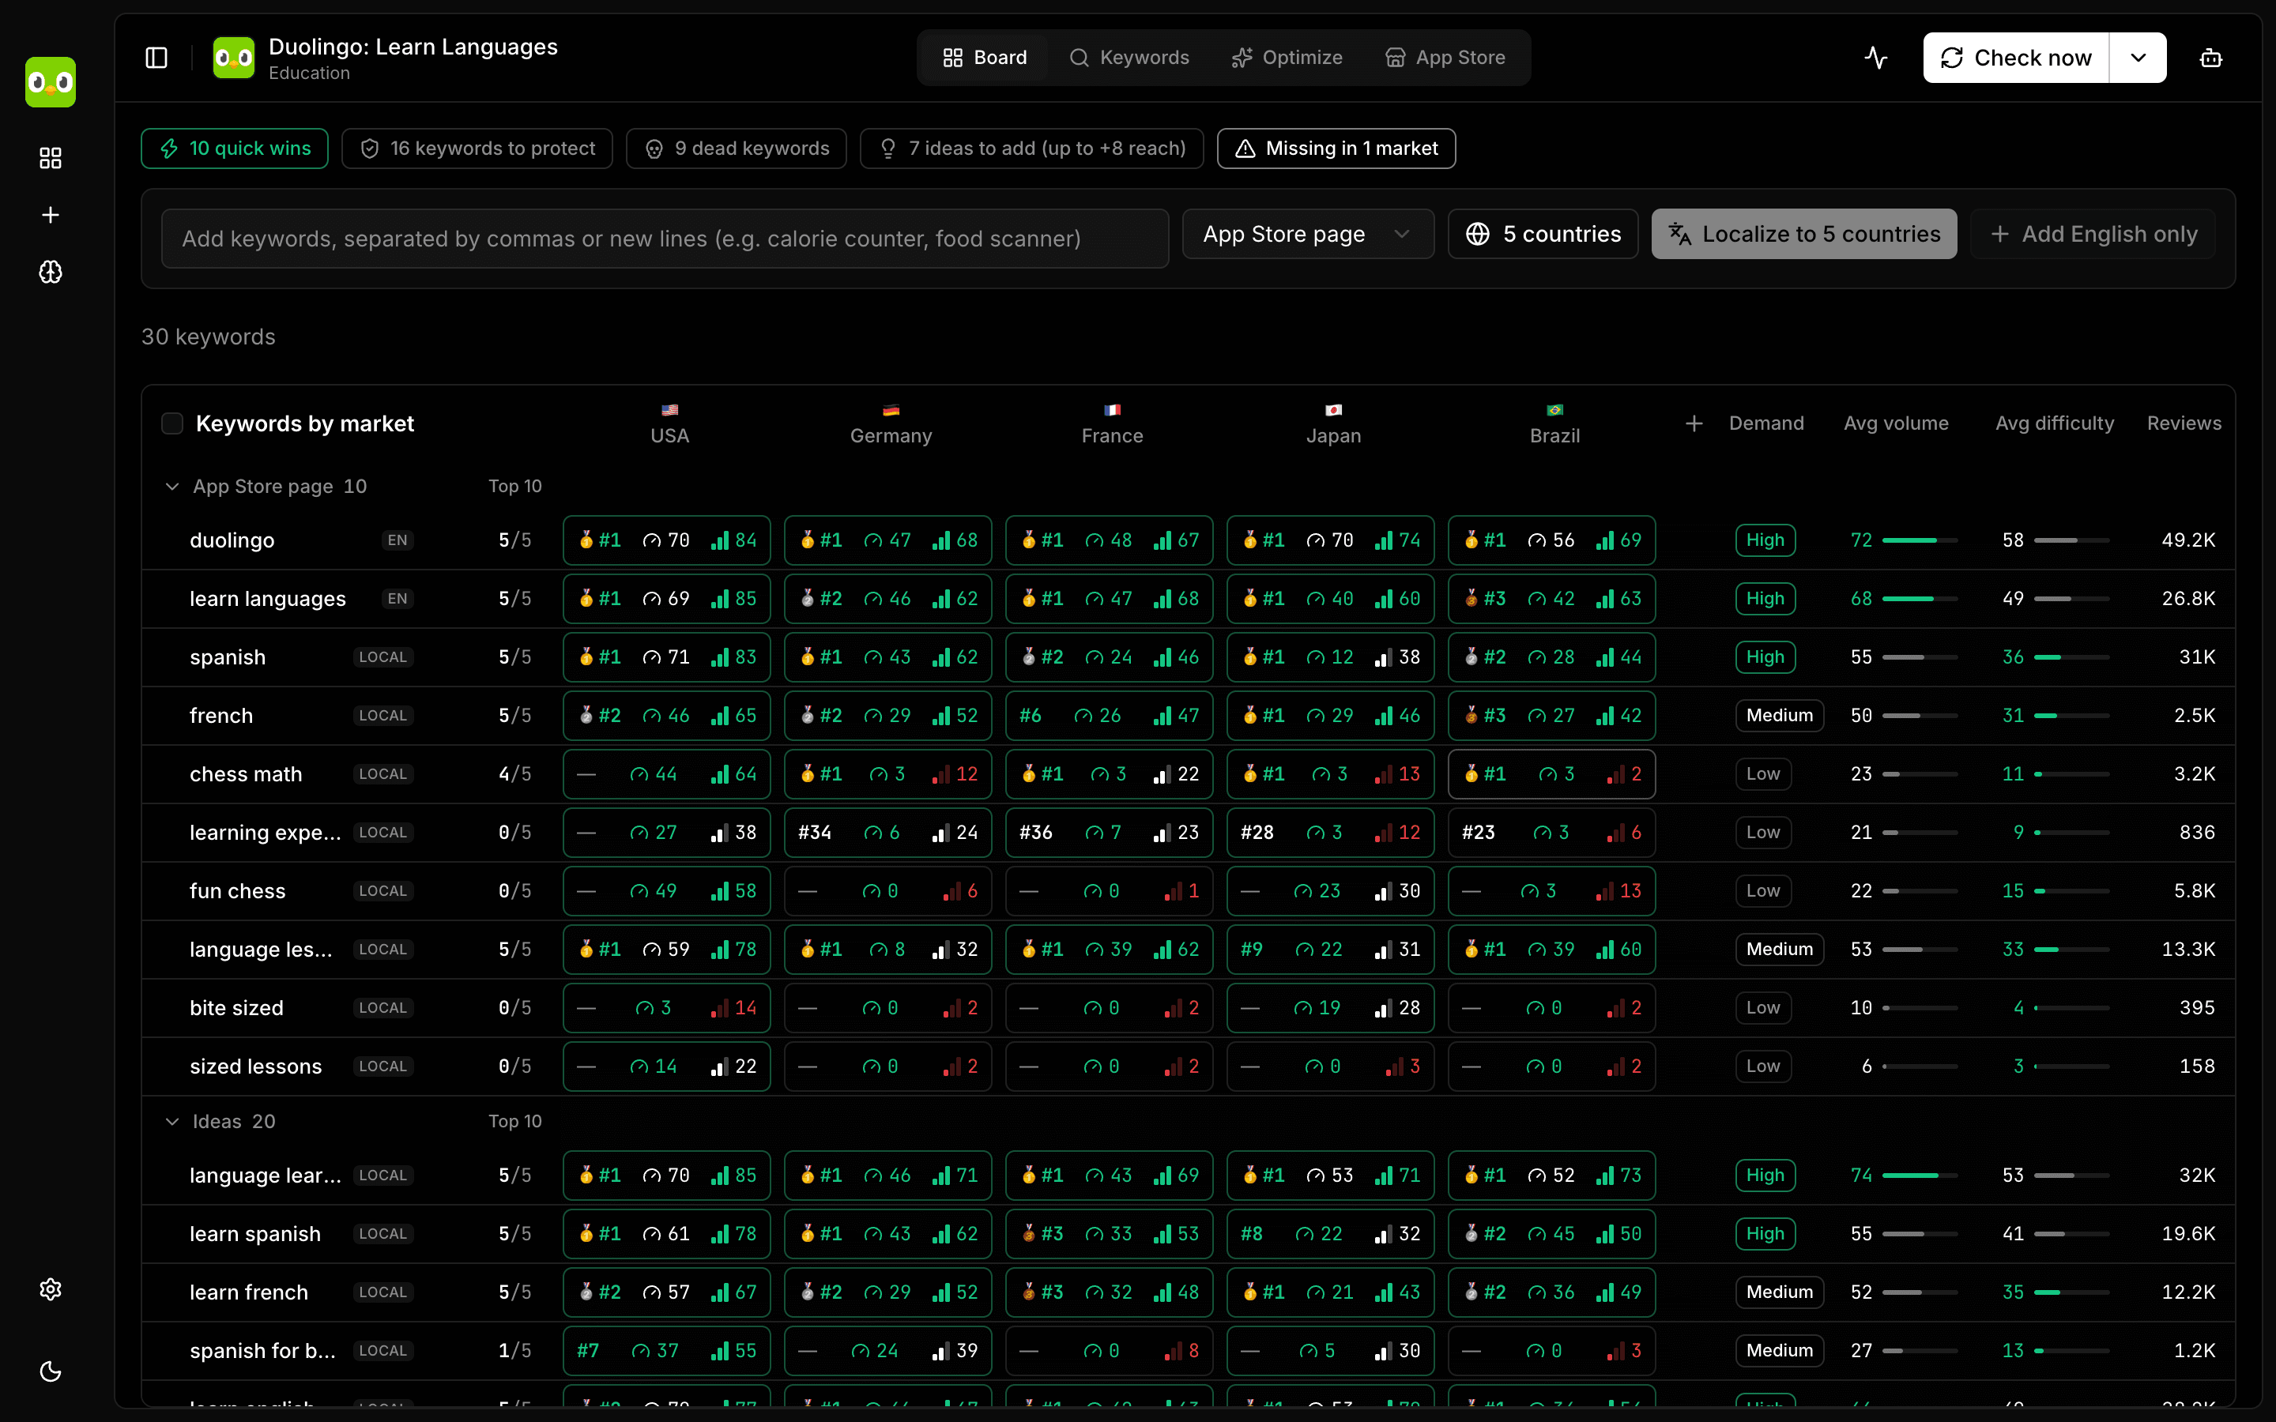2276x1422 pixels.
Task: Click the plus icon in left sidebar
Action: coord(51,214)
